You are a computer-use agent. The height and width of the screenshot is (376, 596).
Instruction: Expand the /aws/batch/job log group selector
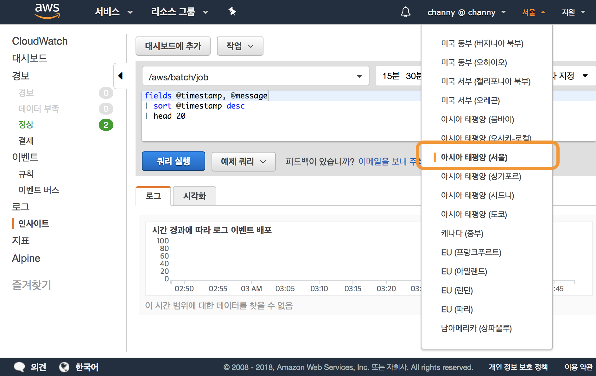(256, 76)
